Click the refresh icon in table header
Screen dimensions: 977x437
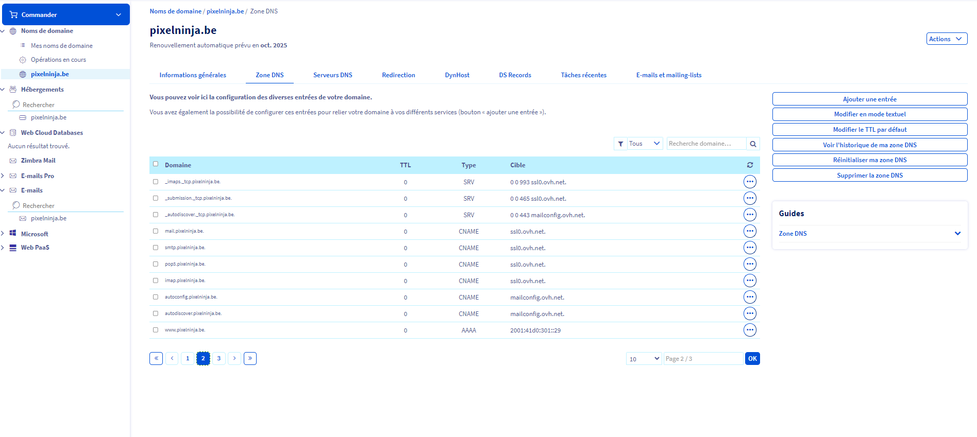pyautogui.click(x=750, y=165)
